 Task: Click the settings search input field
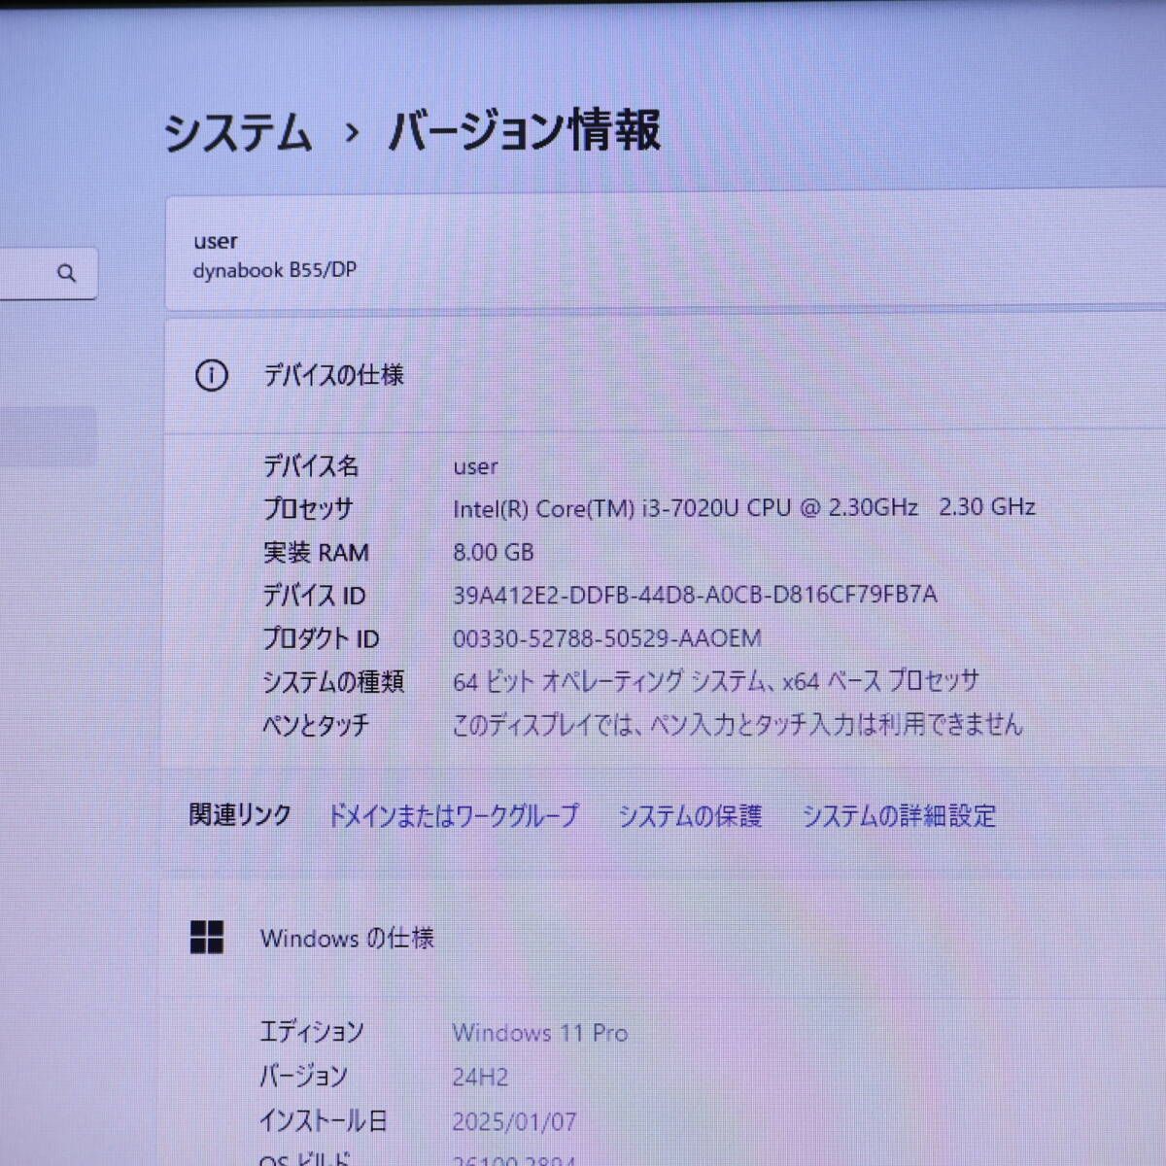point(48,273)
